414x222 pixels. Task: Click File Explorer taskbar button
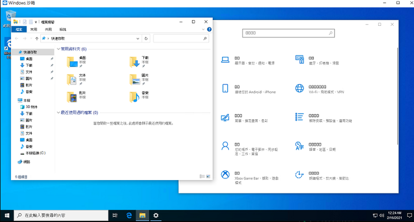[143, 216]
